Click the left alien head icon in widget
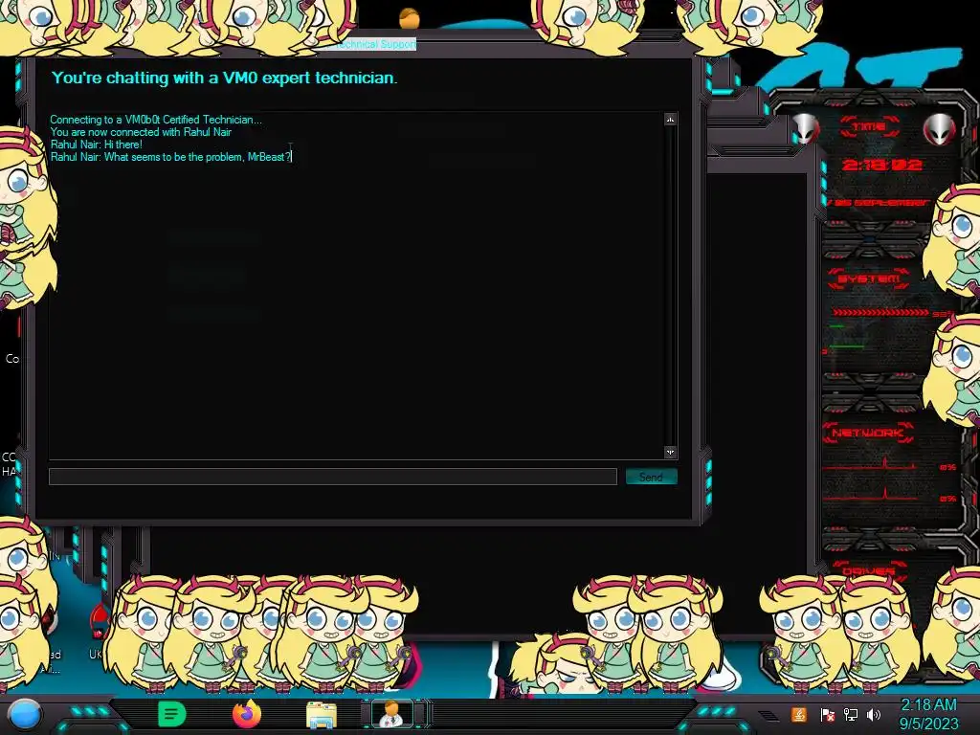The image size is (980, 735). point(806,129)
